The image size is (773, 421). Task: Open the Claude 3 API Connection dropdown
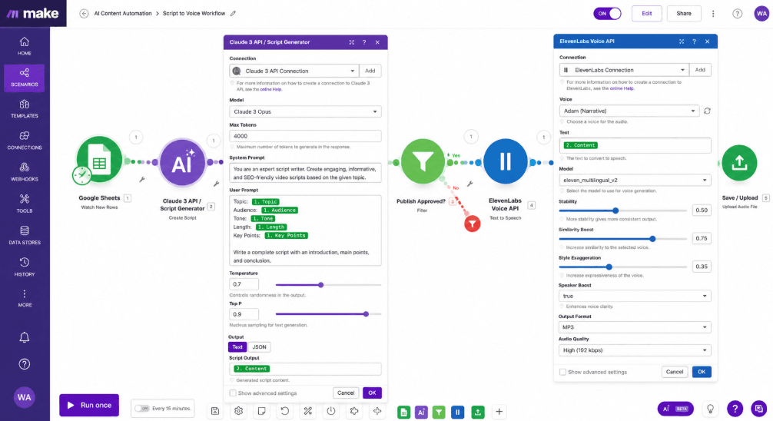click(x=294, y=71)
